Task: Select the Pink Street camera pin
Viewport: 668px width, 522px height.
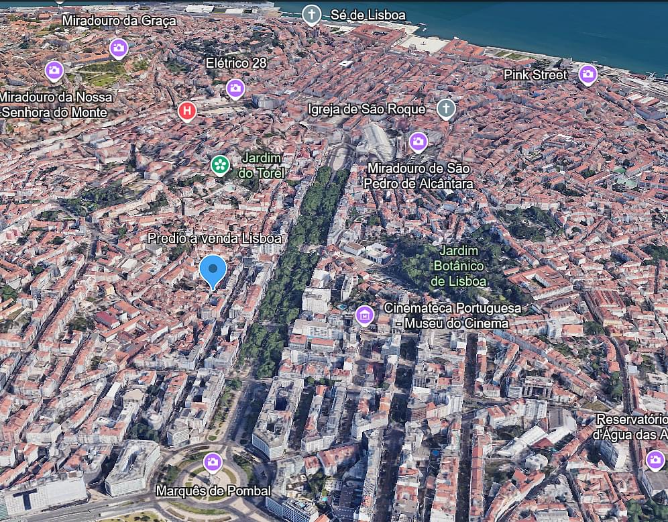Action: (588, 74)
